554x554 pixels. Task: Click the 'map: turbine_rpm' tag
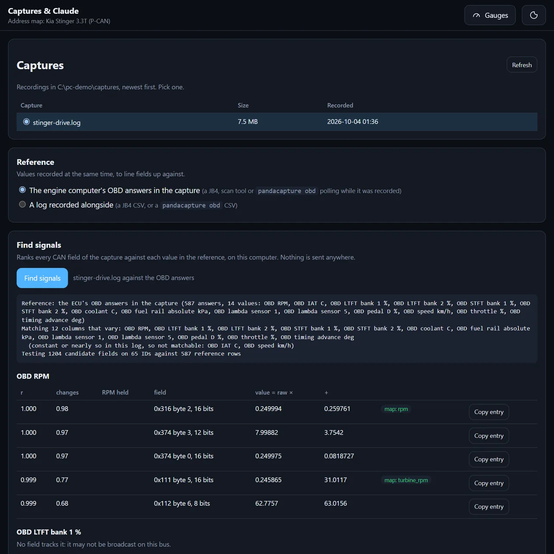pyautogui.click(x=406, y=480)
